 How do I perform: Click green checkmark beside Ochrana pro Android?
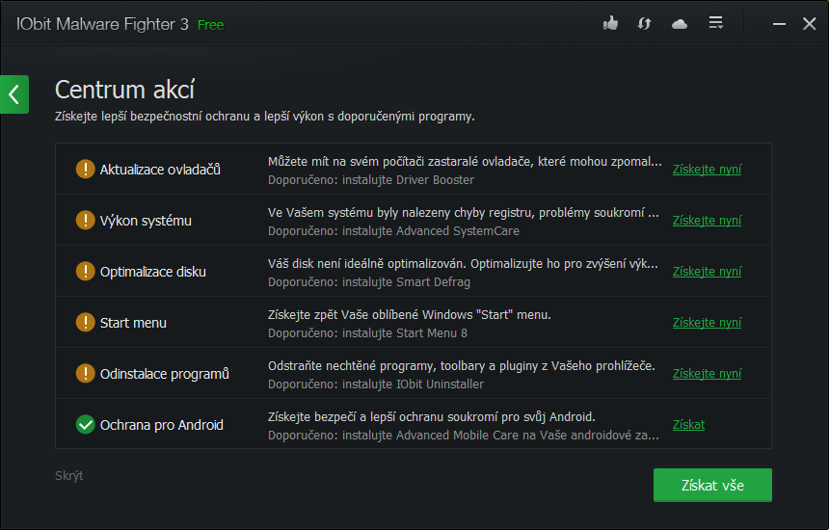click(85, 425)
